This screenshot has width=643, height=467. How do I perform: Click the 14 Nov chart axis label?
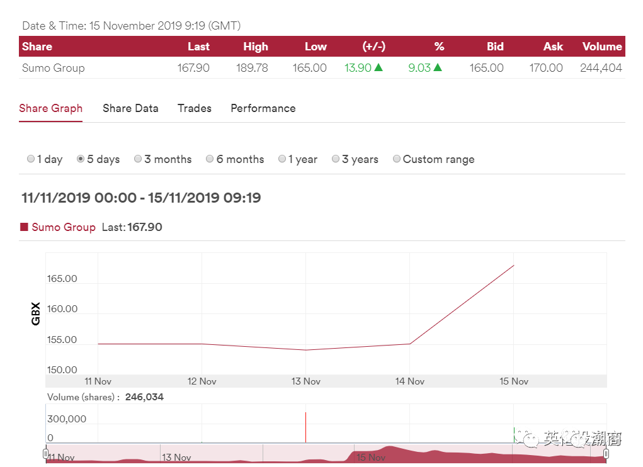409,381
